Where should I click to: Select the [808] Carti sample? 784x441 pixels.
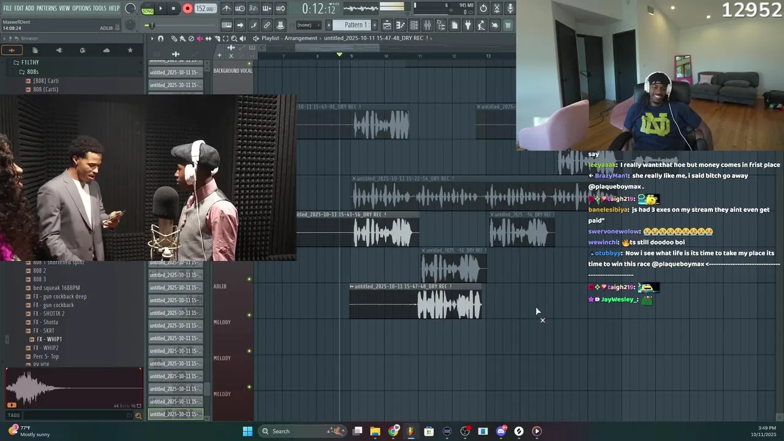point(46,81)
